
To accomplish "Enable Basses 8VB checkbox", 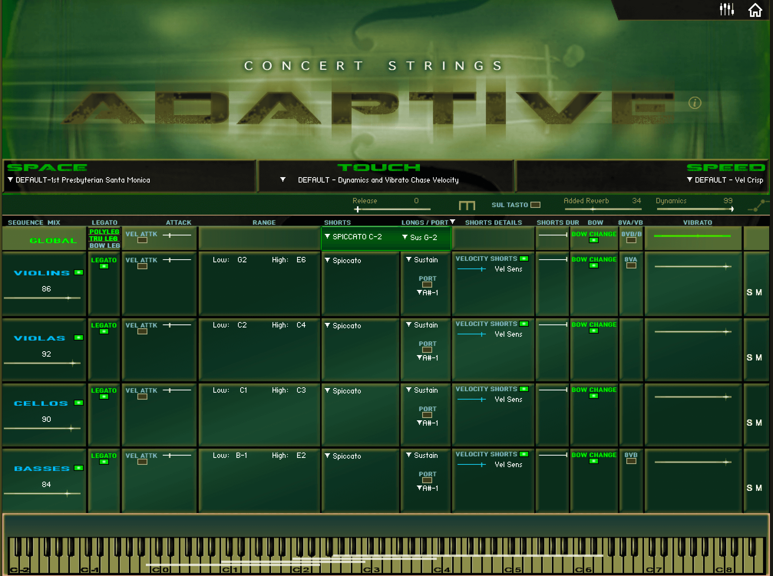I will [631, 461].
